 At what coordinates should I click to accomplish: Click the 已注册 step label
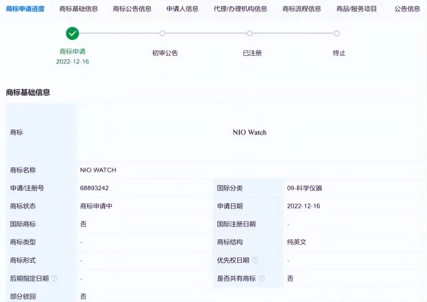(x=252, y=53)
